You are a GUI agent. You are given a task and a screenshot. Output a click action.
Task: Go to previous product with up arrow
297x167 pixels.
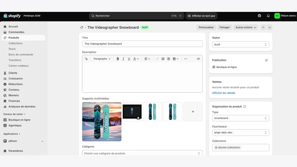[x=263, y=27]
